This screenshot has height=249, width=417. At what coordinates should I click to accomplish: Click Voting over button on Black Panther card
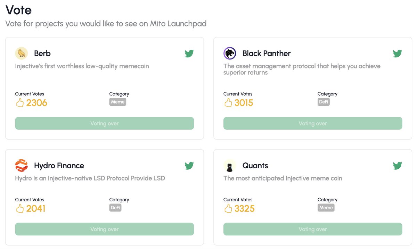pos(313,123)
